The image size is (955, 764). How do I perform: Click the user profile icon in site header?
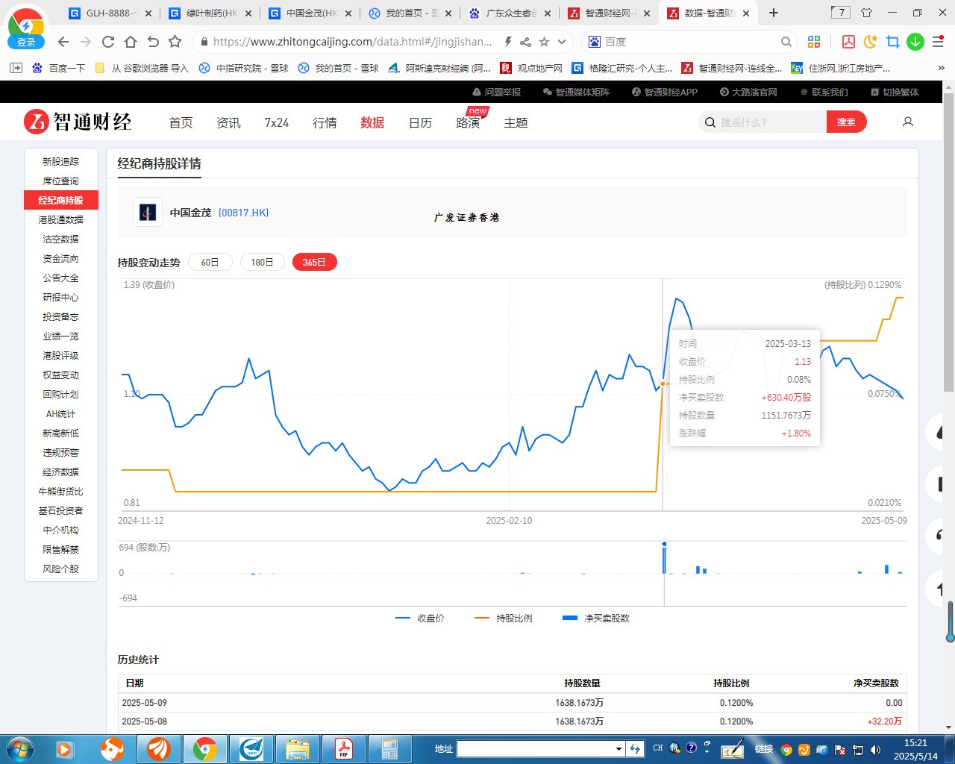pyautogui.click(x=908, y=122)
